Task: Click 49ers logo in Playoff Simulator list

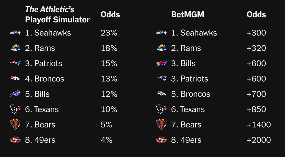Action: pyautogui.click(x=15, y=140)
